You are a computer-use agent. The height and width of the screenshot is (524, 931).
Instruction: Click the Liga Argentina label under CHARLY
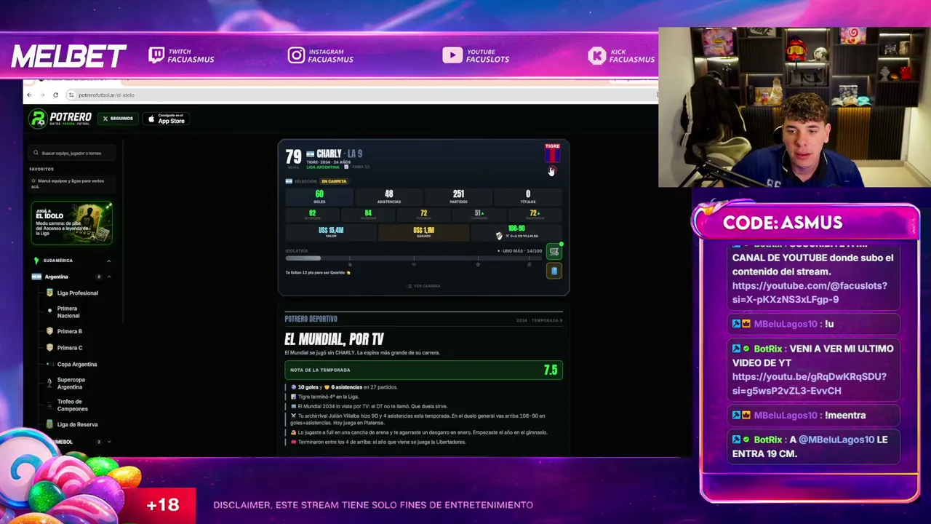click(x=323, y=167)
